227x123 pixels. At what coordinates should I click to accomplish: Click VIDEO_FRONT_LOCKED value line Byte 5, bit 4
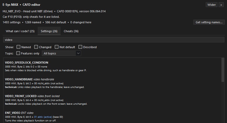click(34, 100)
